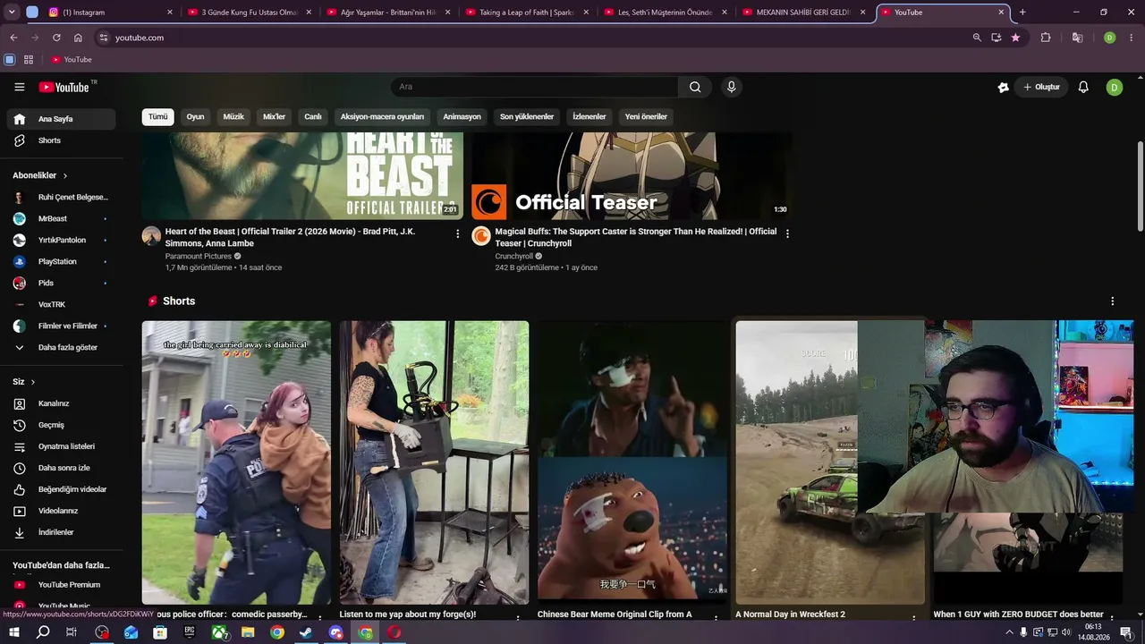Close the Instagram tab
This screenshot has width=1145, height=644.
point(170,13)
